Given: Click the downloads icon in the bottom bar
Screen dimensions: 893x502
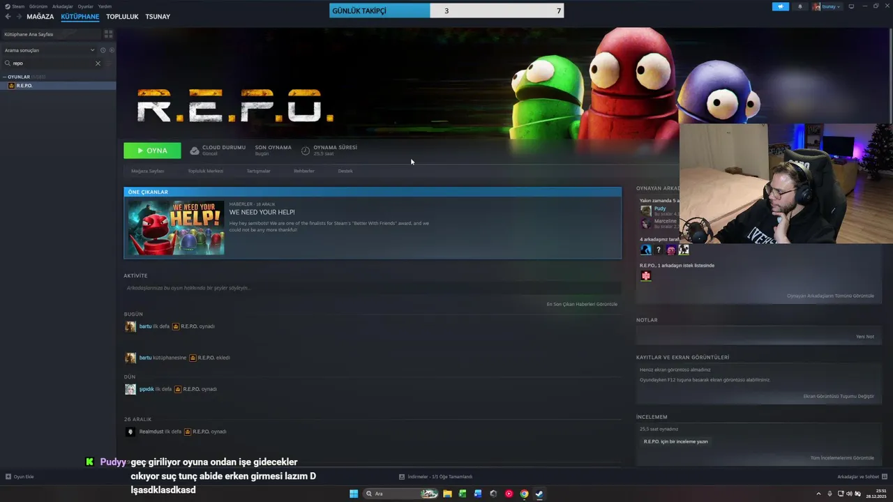Looking at the screenshot, I should point(402,477).
